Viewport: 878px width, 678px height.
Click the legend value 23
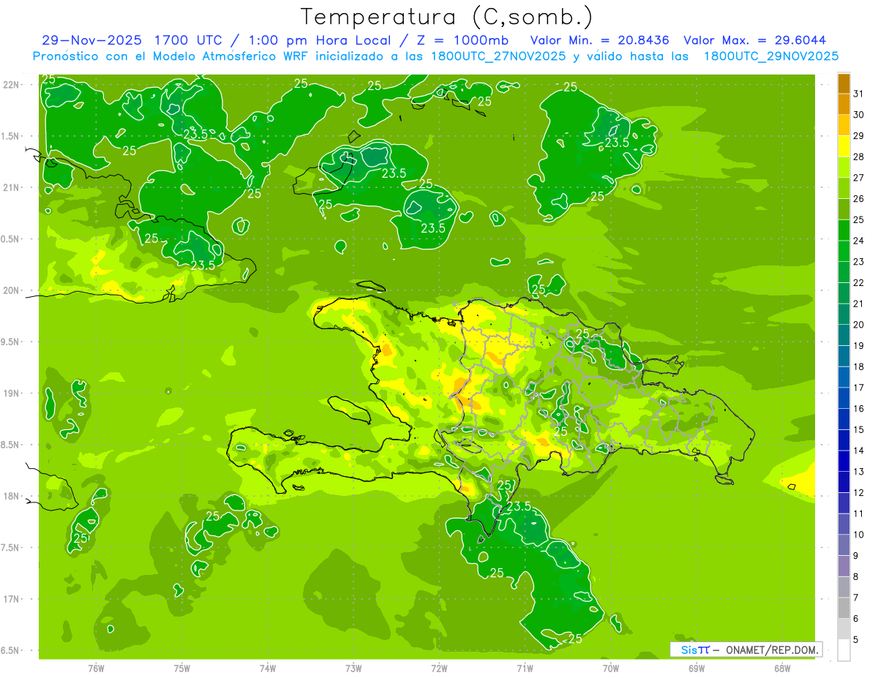point(859,262)
